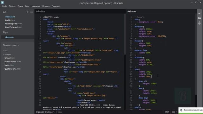Open index.html in project tree
Image resolution: width=203 pixels, height=114 pixels.
point(9,65)
